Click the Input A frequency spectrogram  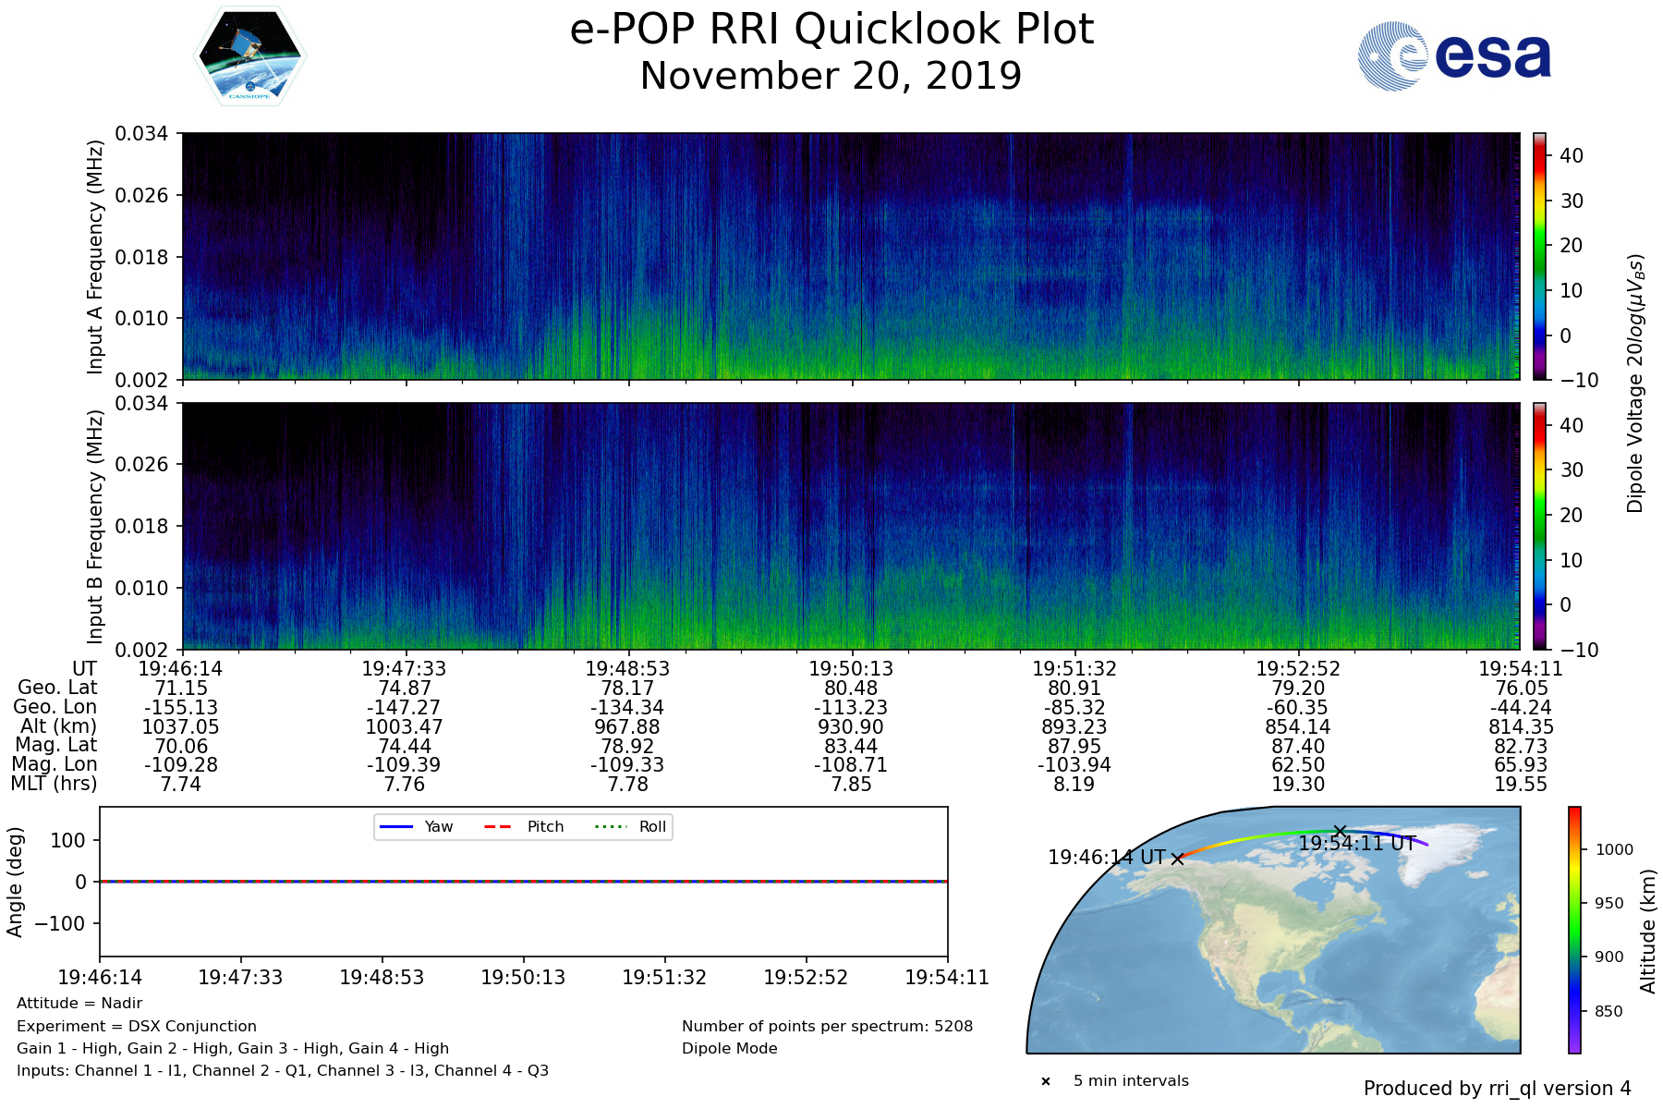850,256
